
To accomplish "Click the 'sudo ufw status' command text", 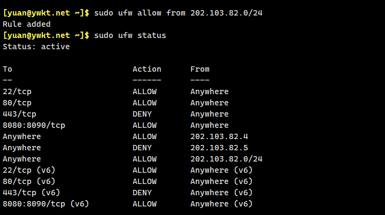I will 130,35.
